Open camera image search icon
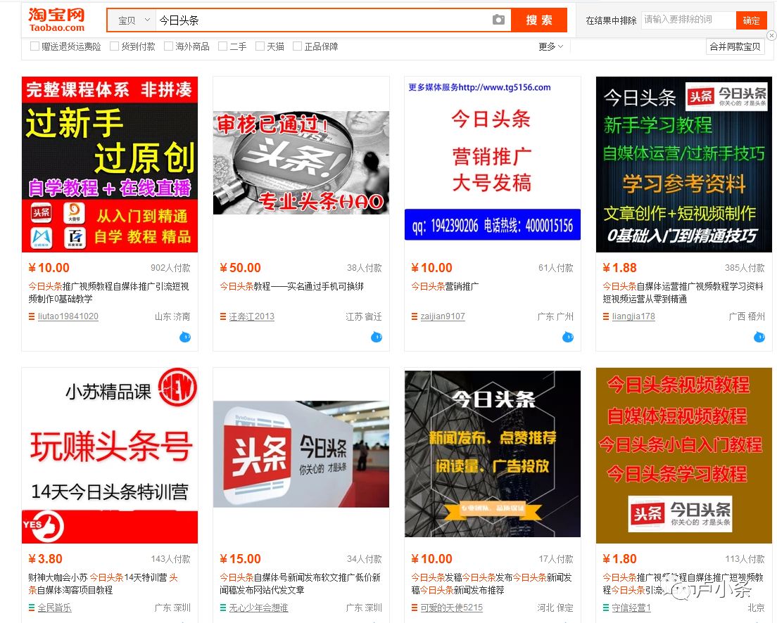The height and width of the screenshot is (623, 777). 498,20
